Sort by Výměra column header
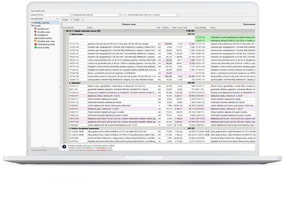Image resolution: width=284 pixels, height=197 pixels. pyautogui.click(x=167, y=28)
